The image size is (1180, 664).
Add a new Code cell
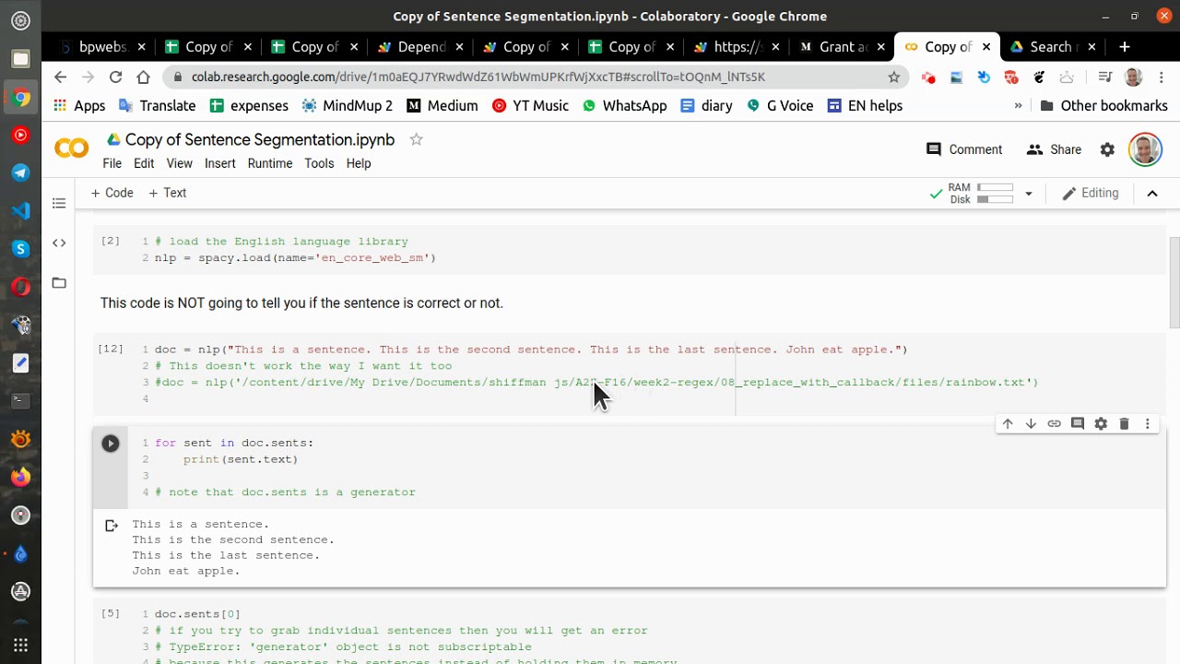pos(112,193)
